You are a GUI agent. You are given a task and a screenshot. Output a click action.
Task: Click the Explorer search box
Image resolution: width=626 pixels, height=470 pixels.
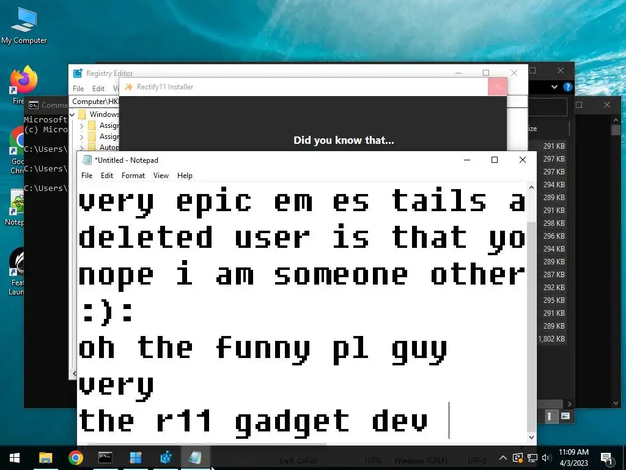[x=547, y=106]
